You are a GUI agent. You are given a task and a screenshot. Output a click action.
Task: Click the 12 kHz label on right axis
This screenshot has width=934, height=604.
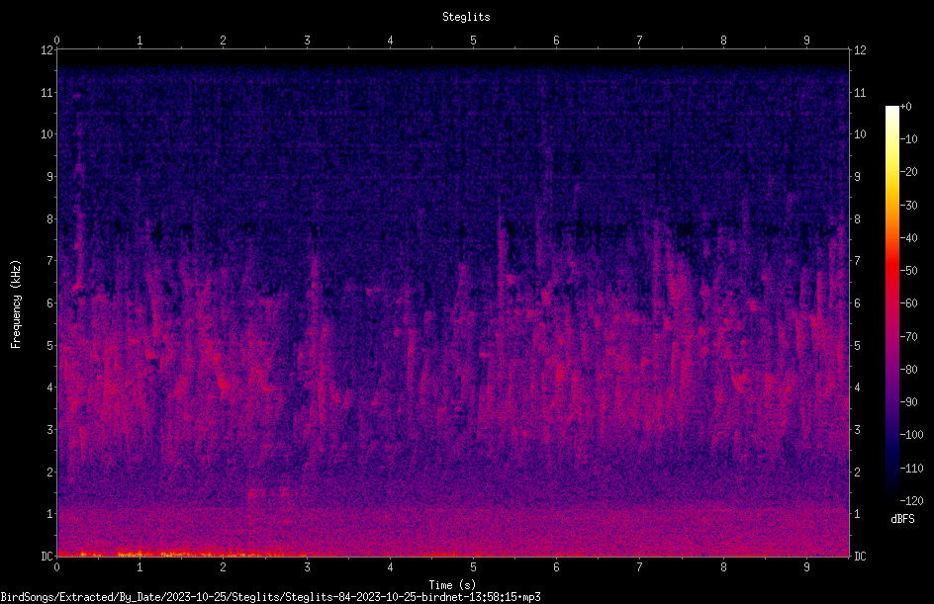[860, 50]
